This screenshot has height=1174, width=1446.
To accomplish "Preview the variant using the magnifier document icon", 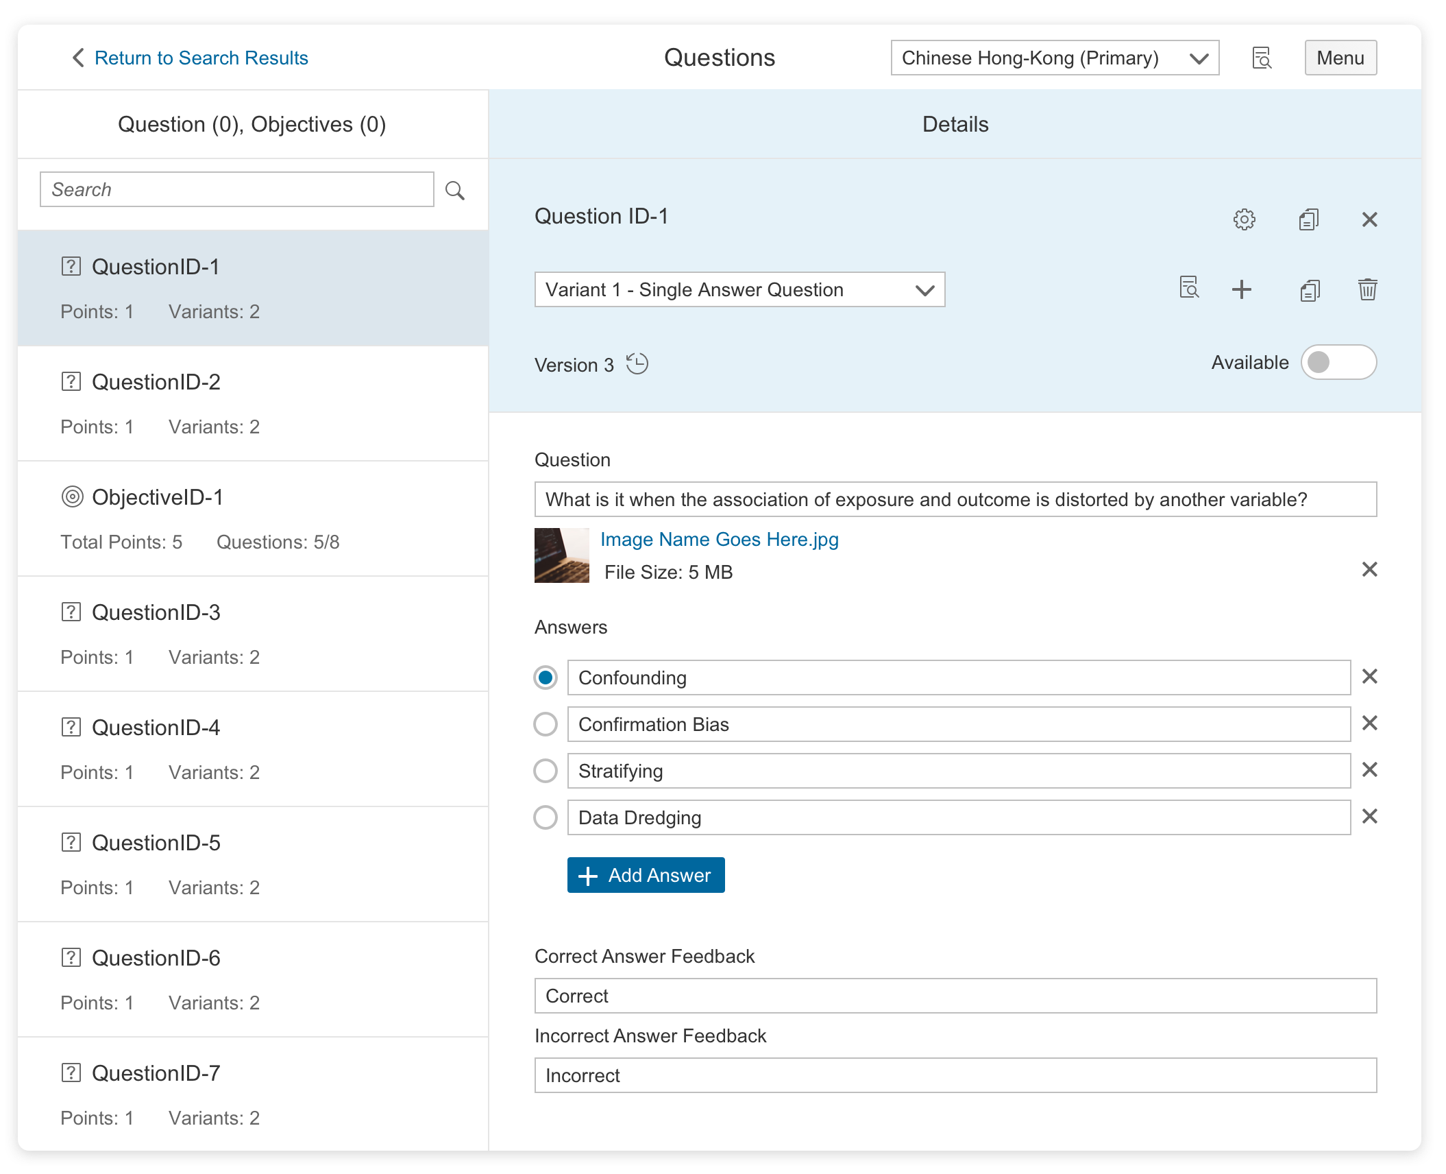I will [x=1189, y=288].
